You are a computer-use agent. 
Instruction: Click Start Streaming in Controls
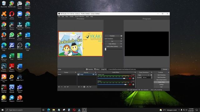(x=162, y=75)
